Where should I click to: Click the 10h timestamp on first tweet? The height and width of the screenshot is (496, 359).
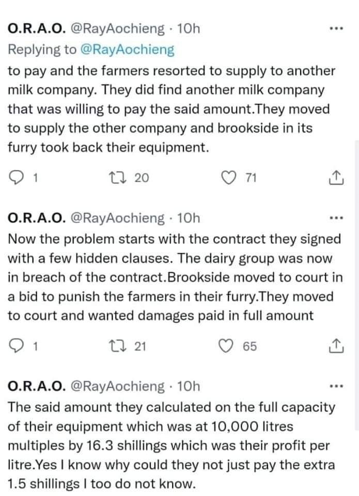coord(189,29)
